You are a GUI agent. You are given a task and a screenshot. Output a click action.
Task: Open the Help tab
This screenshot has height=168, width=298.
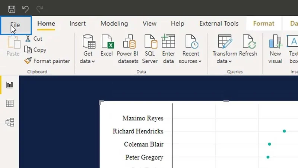(x=178, y=24)
